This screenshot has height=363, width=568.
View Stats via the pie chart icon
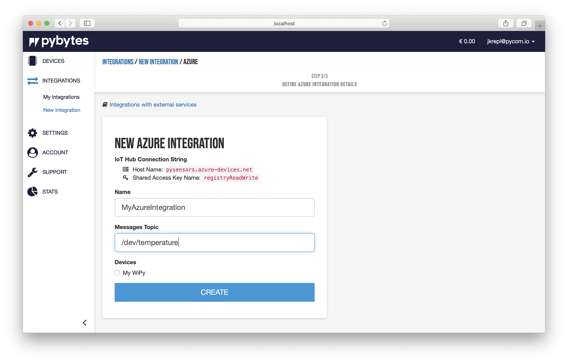32,191
